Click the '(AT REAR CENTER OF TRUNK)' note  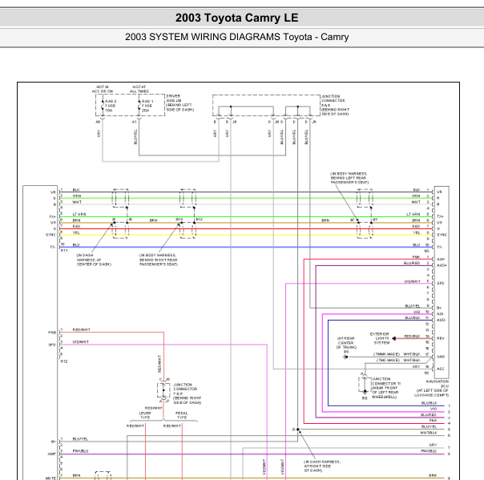346,343
